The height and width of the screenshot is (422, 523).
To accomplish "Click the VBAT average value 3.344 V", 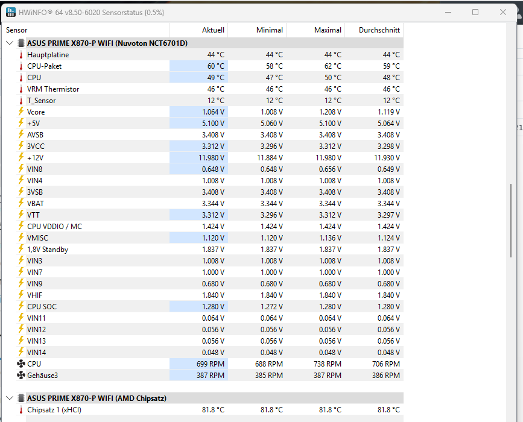I will coord(388,203).
